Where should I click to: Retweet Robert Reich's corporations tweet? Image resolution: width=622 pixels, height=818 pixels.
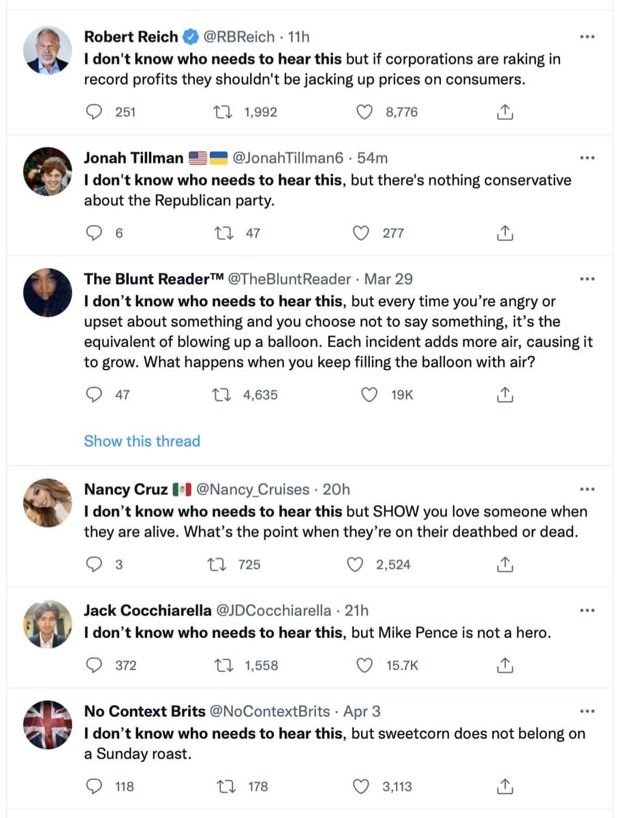click(223, 112)
